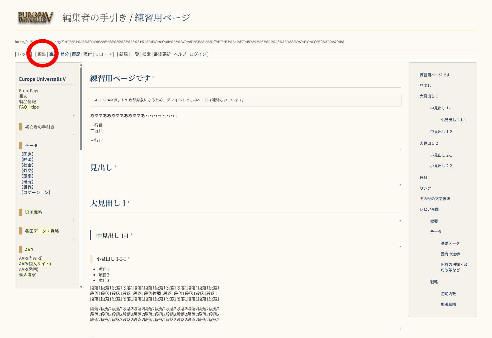
Task: Click the up-arrow anchor right of 大見出し 1 section
Action: tap(400, 221)
